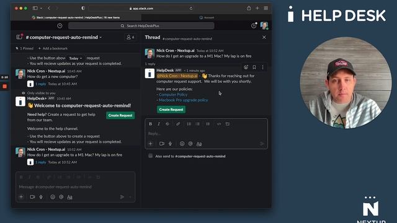Screen dimensions: 397x223
Task: Mention someone in channel composer
Action: tap(61, 197)
